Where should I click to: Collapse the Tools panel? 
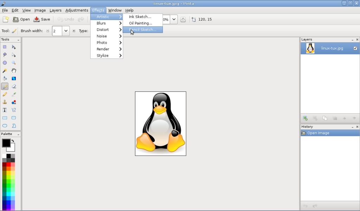point(18,40)
